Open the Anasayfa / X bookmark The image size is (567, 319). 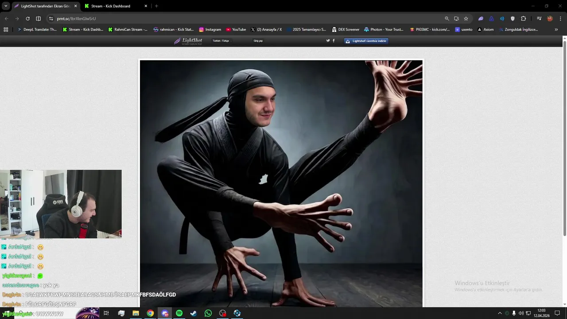(266, 30)
